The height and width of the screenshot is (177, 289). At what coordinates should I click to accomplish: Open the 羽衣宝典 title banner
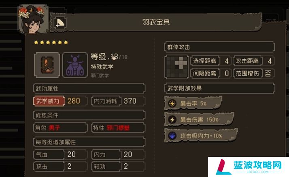pyautogui.click(x=156, y=22)
